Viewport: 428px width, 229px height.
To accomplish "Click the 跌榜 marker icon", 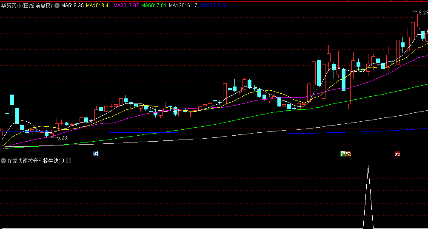I will 345,154.
